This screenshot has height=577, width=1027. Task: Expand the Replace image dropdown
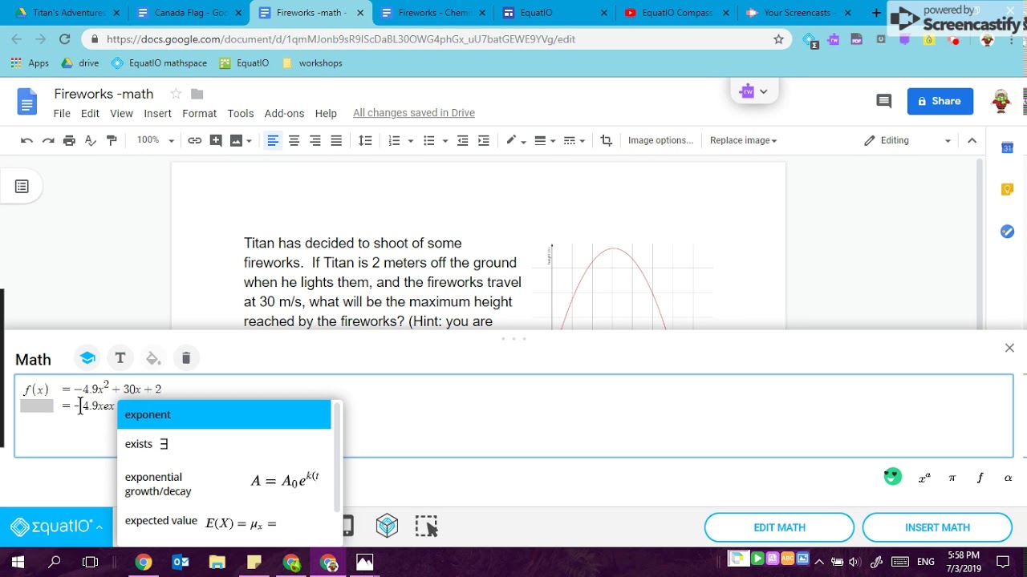744,140
